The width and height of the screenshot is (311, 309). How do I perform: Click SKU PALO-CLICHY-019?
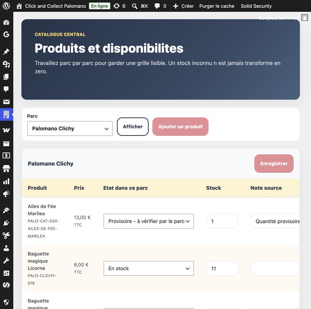[42, 279]
